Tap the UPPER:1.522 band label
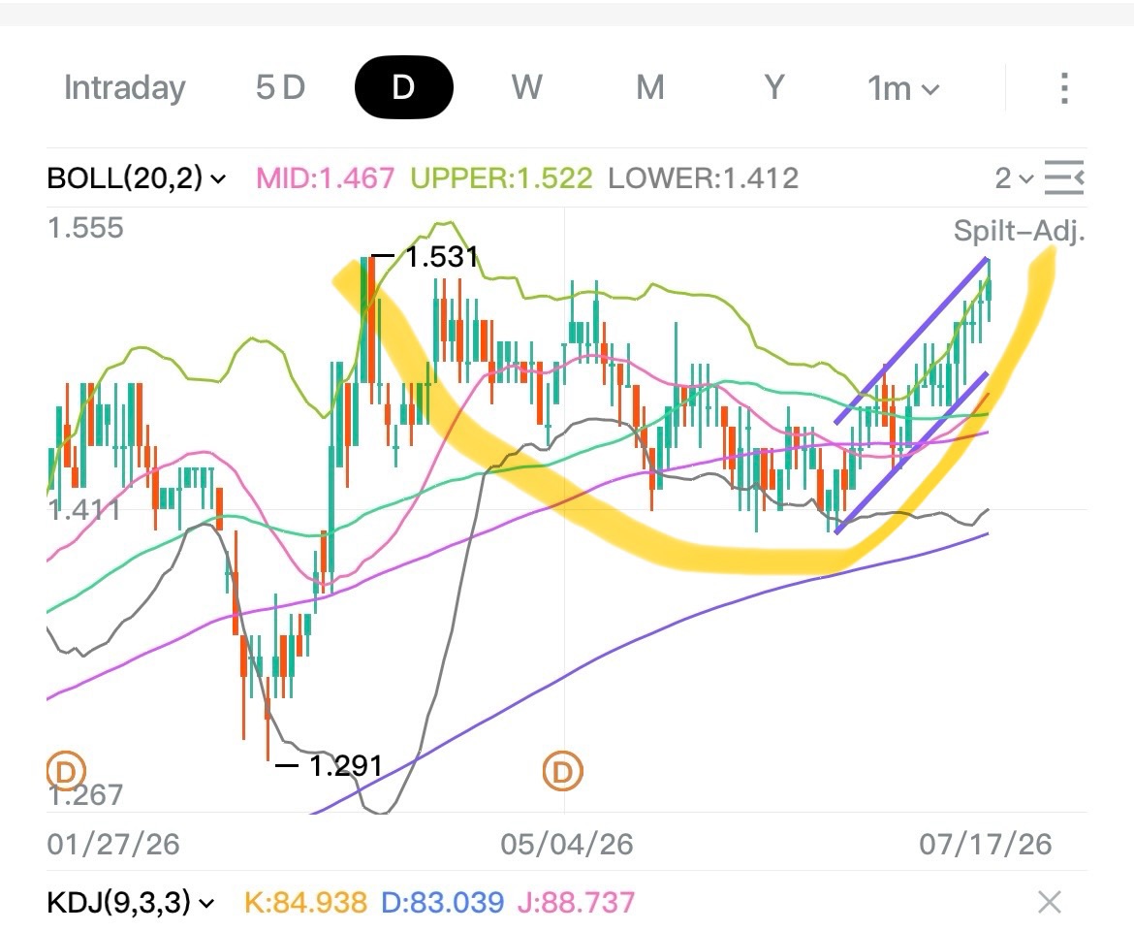 coord(501,177)
